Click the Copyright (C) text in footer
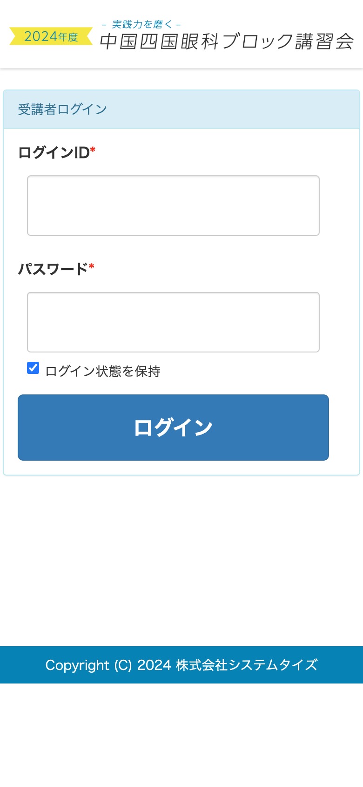 point(88,665)
